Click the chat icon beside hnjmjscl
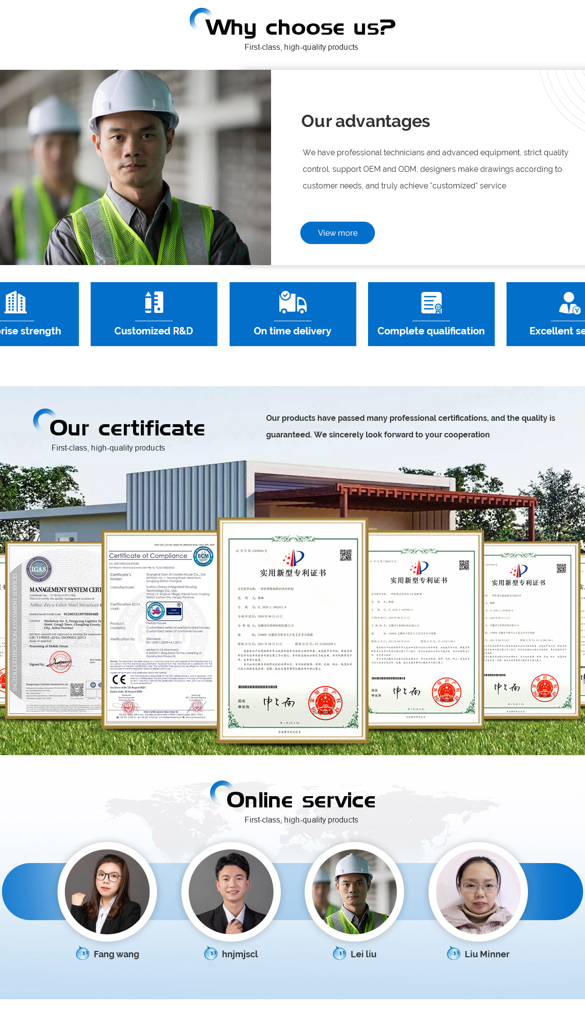Screen dimensions: 585x1009 click(x=211, y=953)
